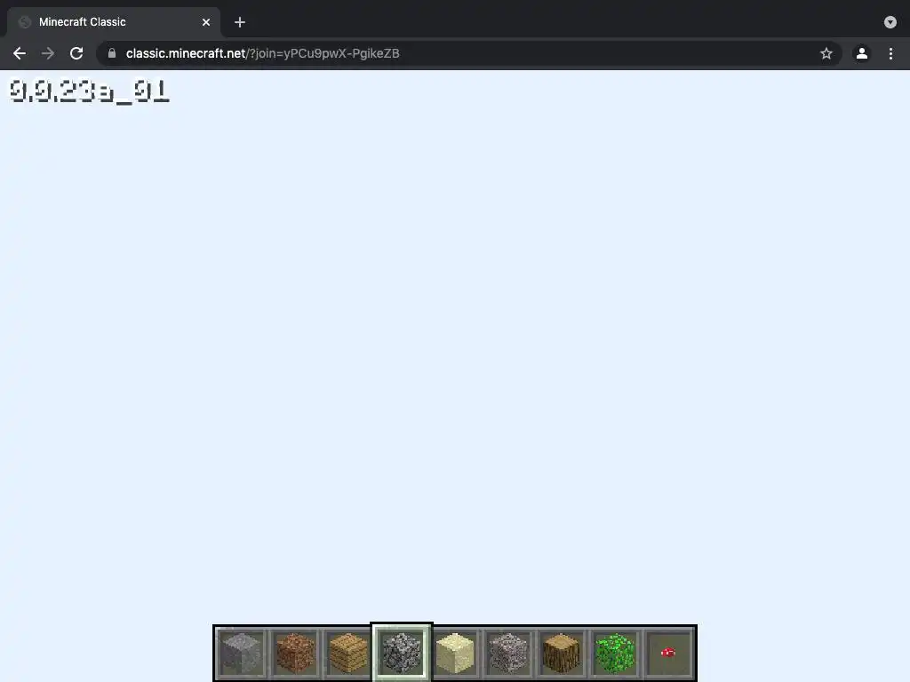Select the wooden planks block in hotbar
The width and height of the screenshot is (910, 682).
pos(348,653)
